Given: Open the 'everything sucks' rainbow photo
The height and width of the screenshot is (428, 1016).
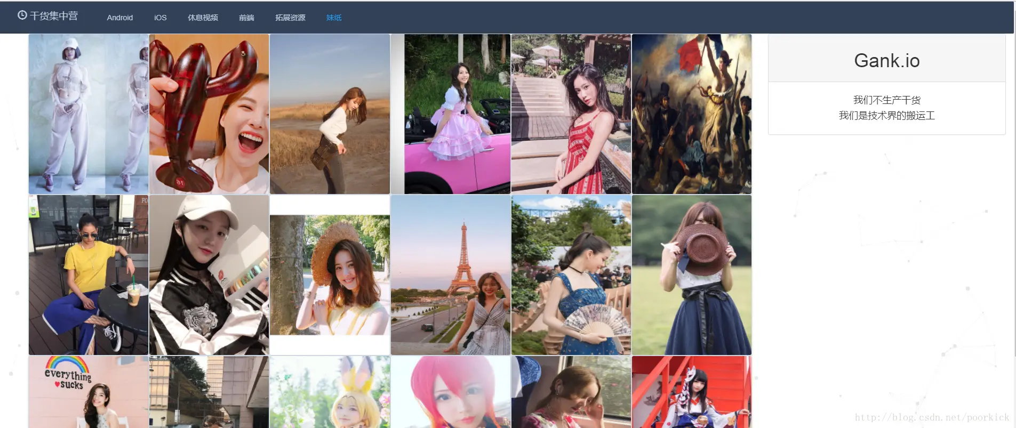Looking at the screenshot, I should click(x=89, y=392).
